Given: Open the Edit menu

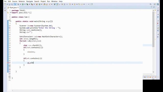Looking at the screenshot, I should point(9,1).
